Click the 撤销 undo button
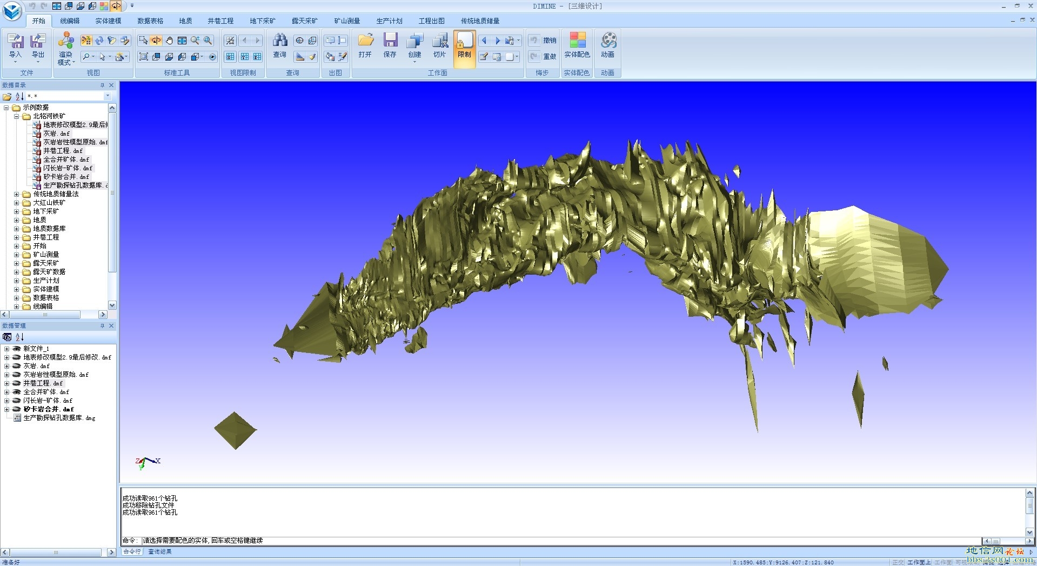Image resolution: width=1037 pixels, height=566 pixels. pyautogui.click(x=543, y=41)
